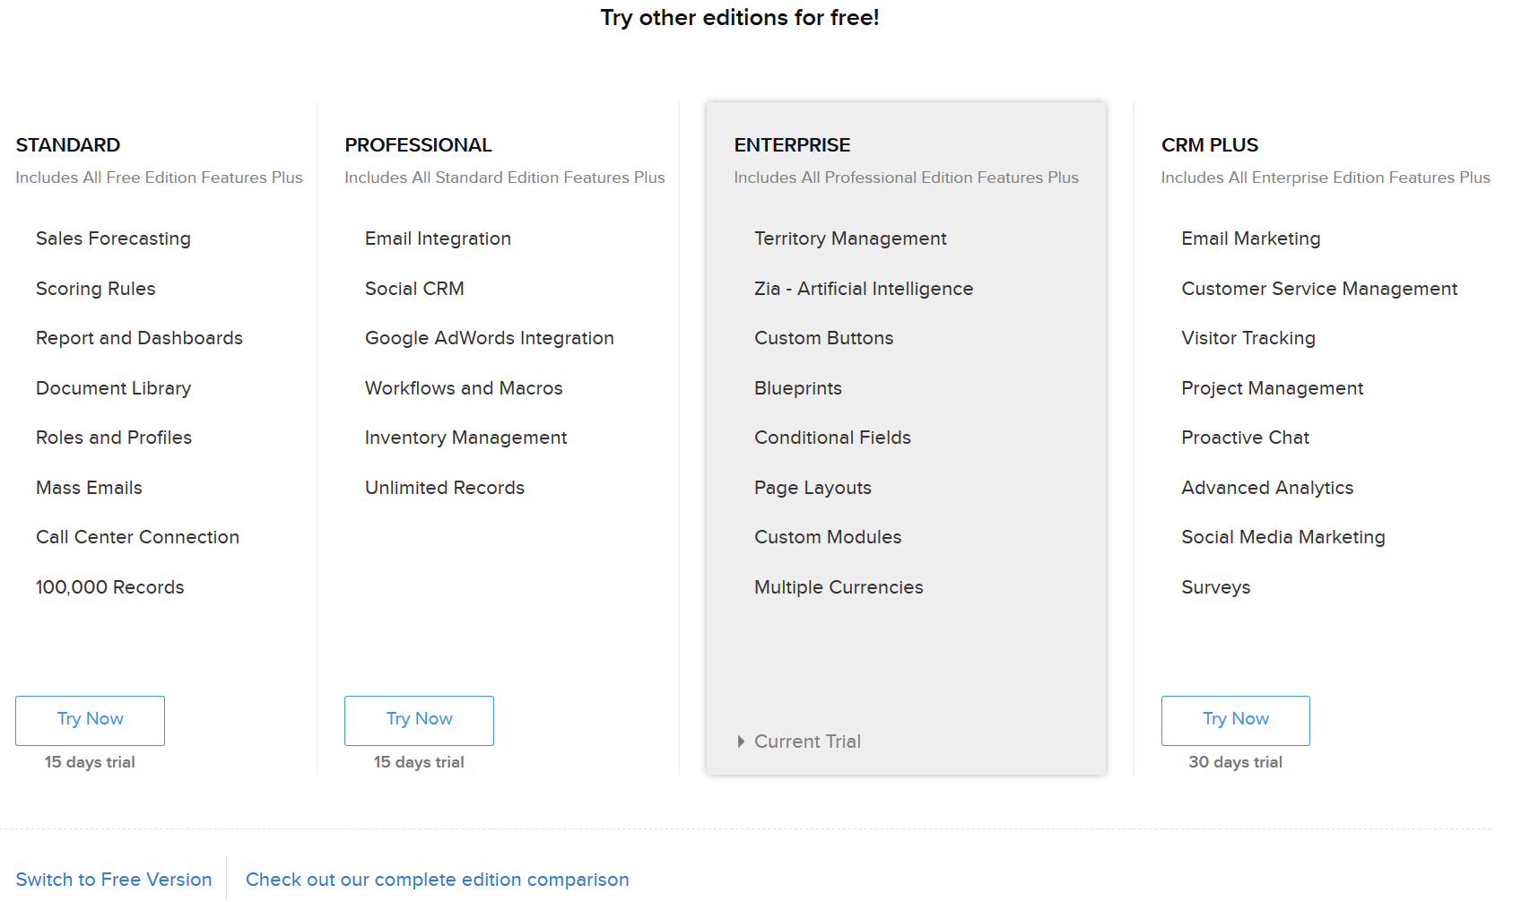Click Multiple Currencies in Enterprise list
Screen dimensions: 1530x902
tap(838, 587)
